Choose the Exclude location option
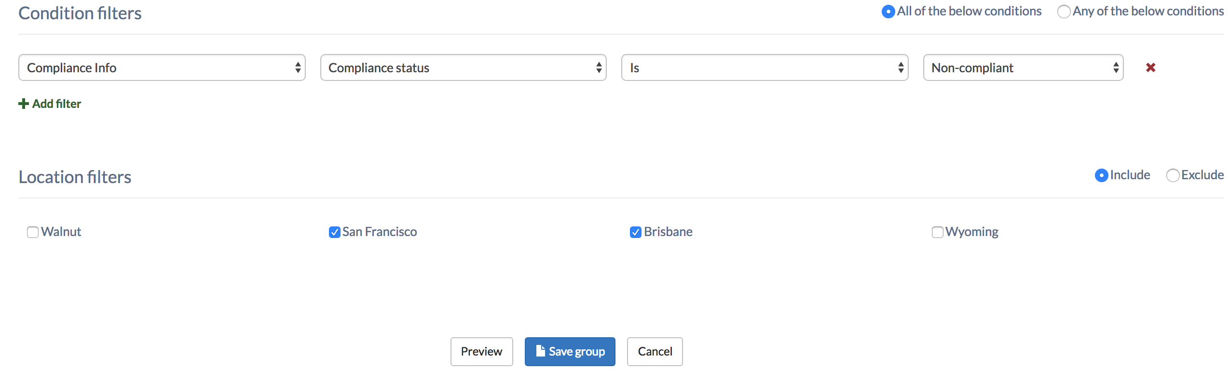Screen dimensions: 1230x370 1173,175
